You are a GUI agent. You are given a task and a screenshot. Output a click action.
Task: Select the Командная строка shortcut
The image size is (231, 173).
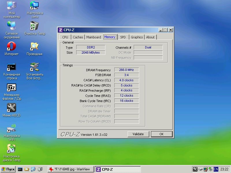click(x=12, y=71)
